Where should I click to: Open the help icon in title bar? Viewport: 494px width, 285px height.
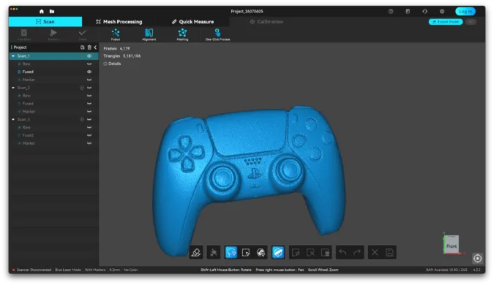click(x=391, y=11)
